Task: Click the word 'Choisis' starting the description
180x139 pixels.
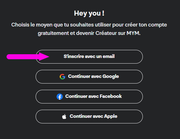Action: point(20,25)
